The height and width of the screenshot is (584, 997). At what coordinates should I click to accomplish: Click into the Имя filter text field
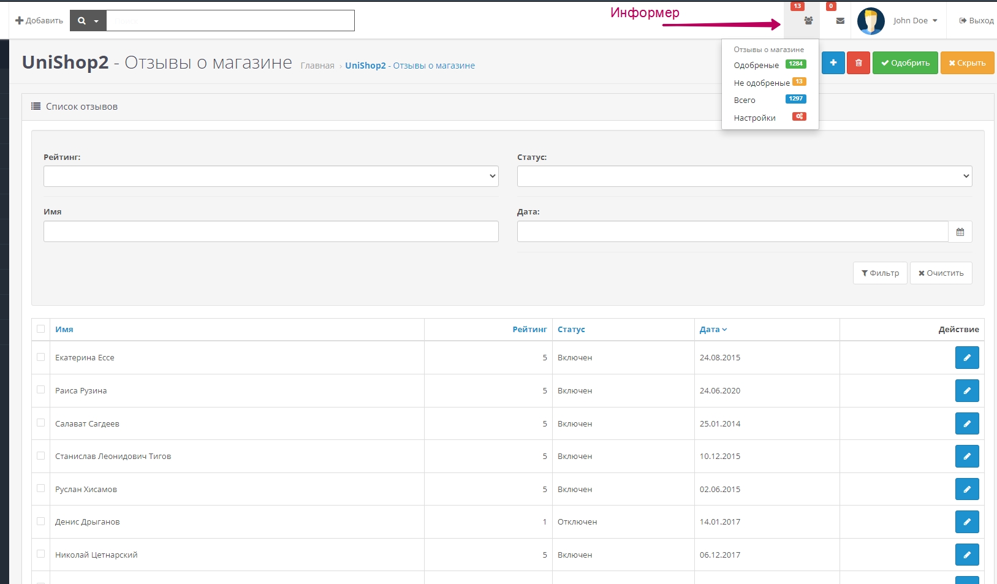pos(271,232)
